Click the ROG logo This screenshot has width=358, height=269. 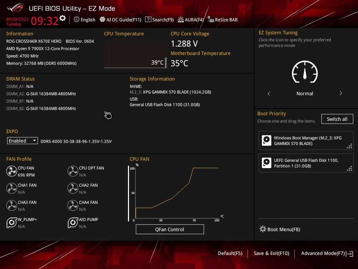click(15, 8)
